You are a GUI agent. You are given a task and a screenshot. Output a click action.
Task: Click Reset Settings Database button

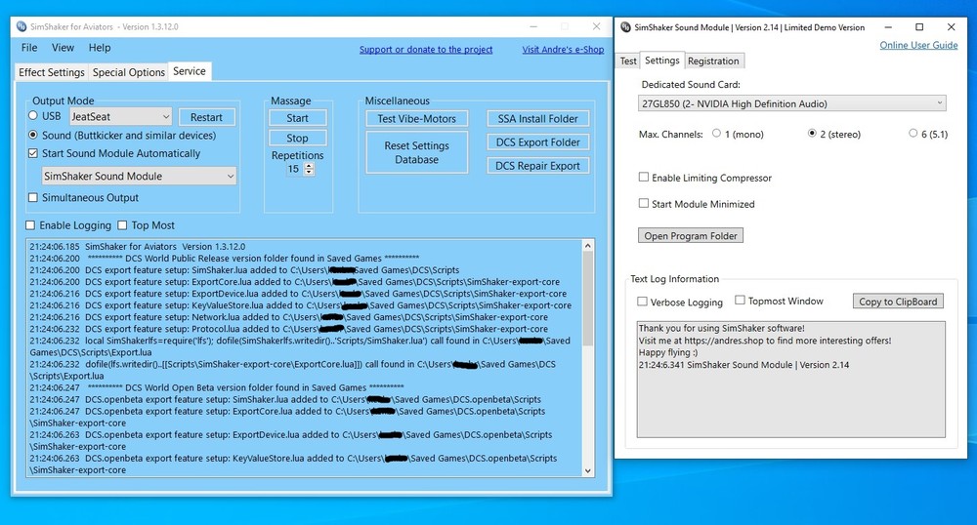417,152
